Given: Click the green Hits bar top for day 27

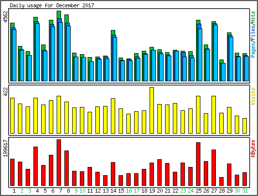Looking at the screenshot, I should [x=213, y=23].
